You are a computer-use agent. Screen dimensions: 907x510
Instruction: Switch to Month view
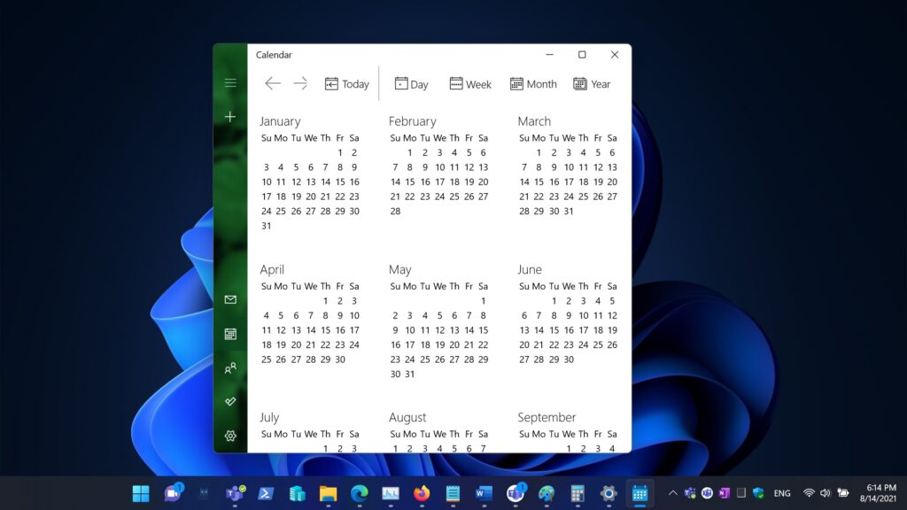pos(533,84)
